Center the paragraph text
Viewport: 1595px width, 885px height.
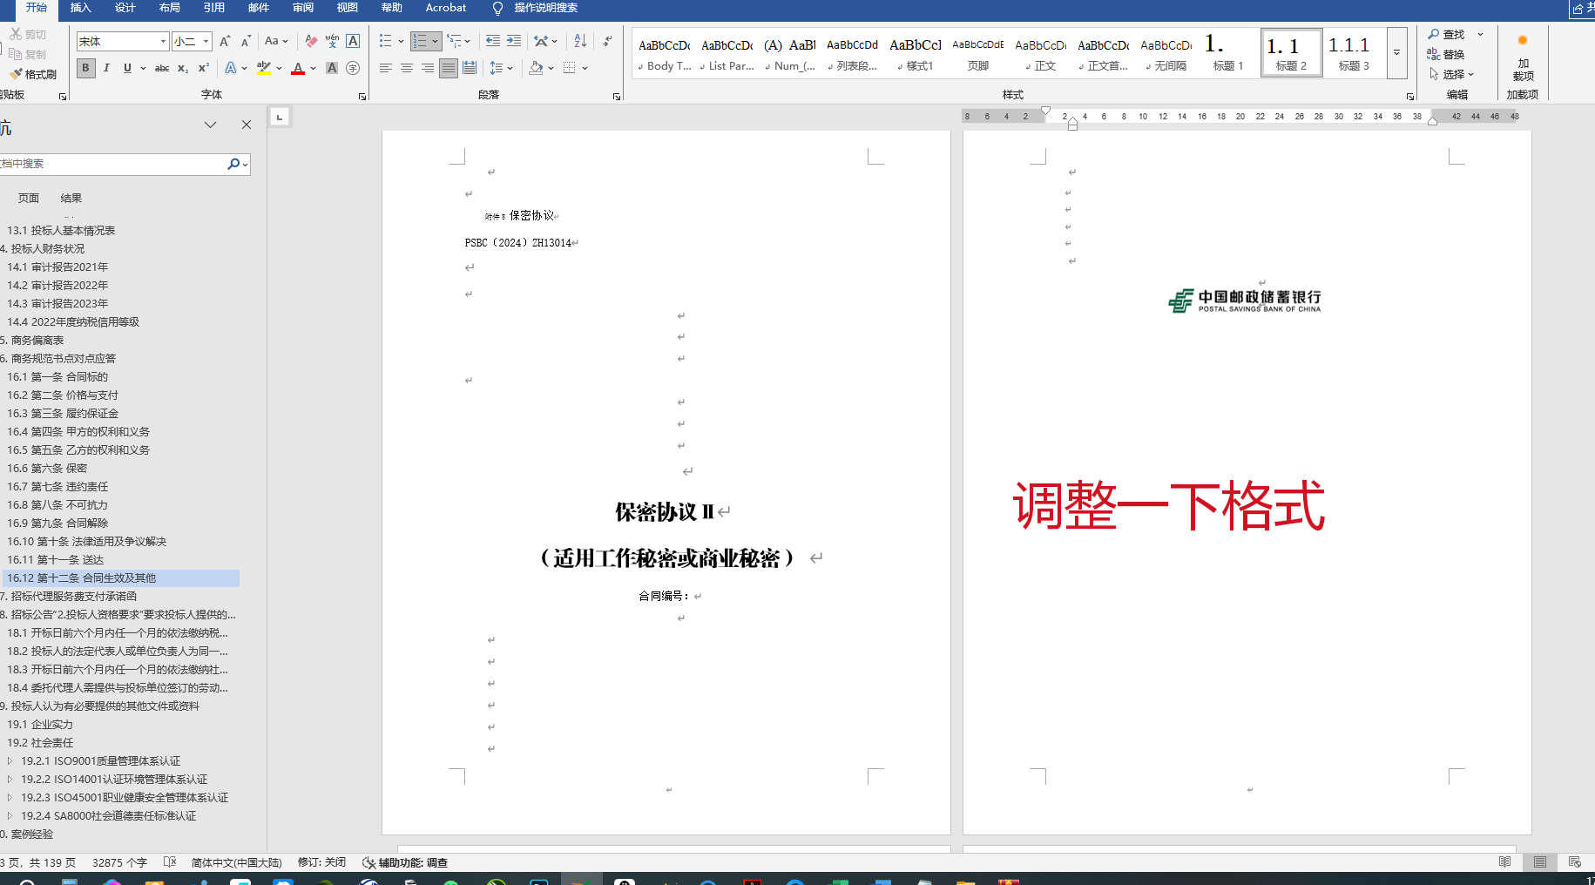click(x=407, y=68)
